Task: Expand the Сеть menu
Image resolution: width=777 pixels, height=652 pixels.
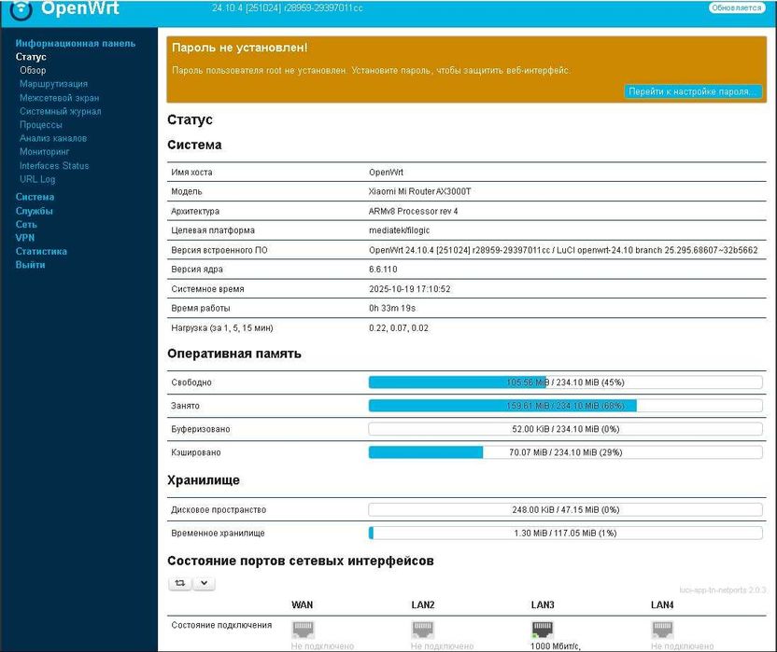Action: click(26, 224)
